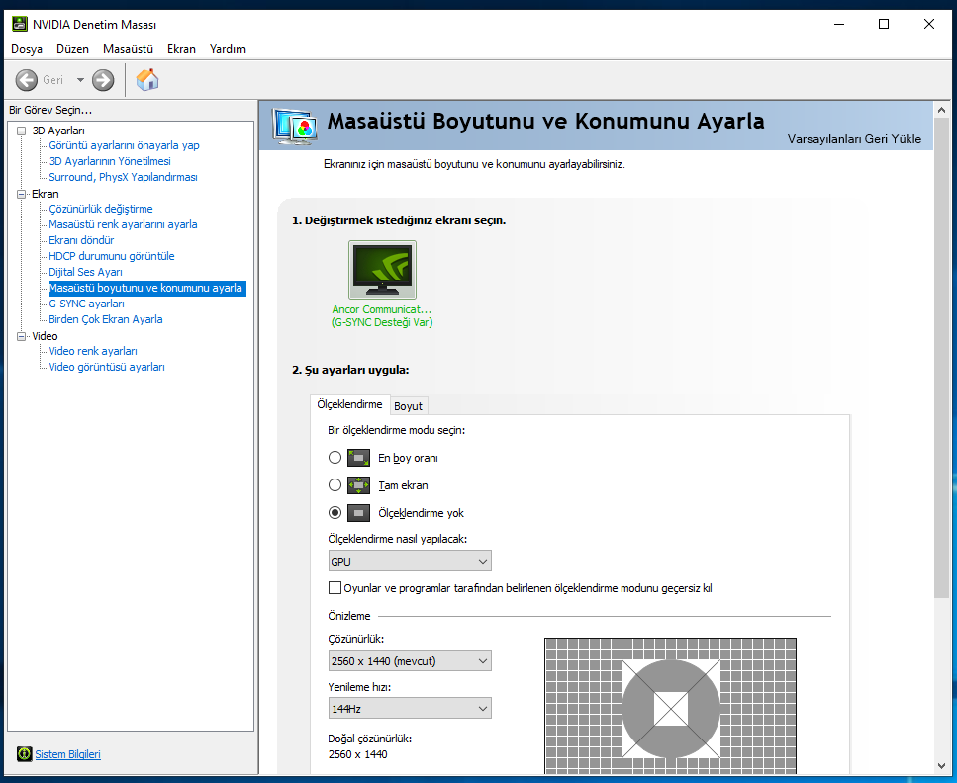
Task: Open Masaüstü renk ayarlarını ayarla
Action: tap(124, 224)
